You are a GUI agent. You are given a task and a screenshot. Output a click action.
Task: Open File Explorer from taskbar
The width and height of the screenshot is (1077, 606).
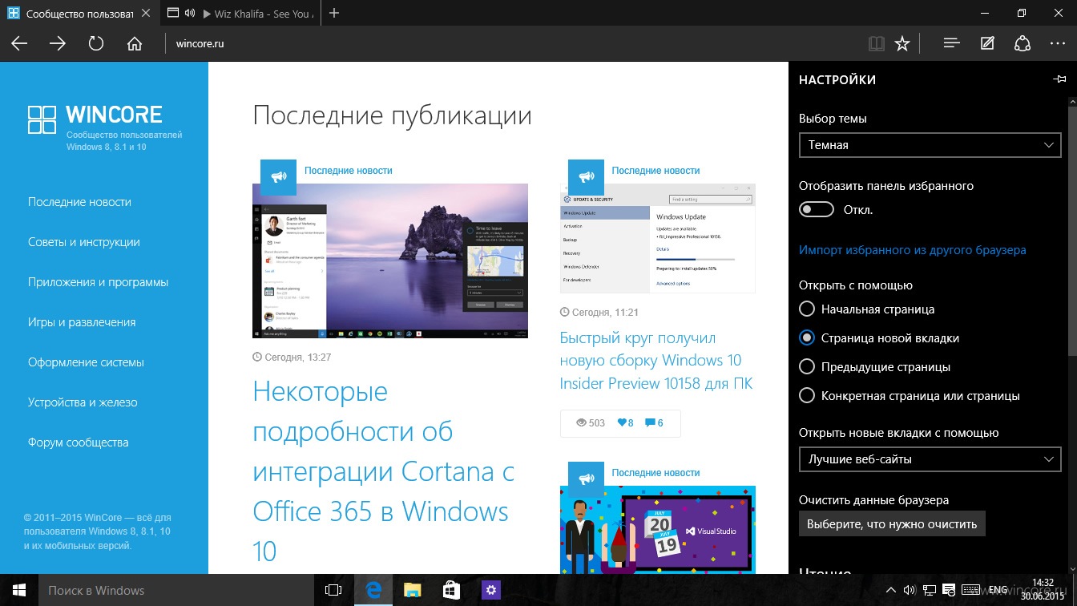tap(412, 591)
